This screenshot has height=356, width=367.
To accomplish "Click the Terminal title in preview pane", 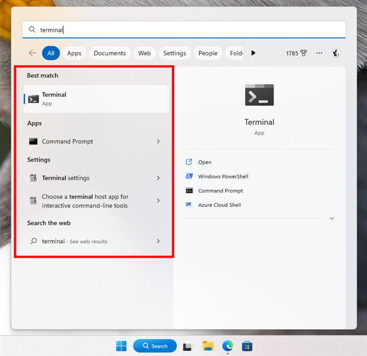I will click(259, 122).
